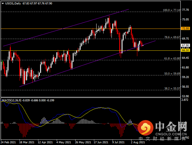The height and width of the screenshot is (145, 192).
Task: Click the 100.0 = 77.14 Fibonacci label
Action: point(172,10)
